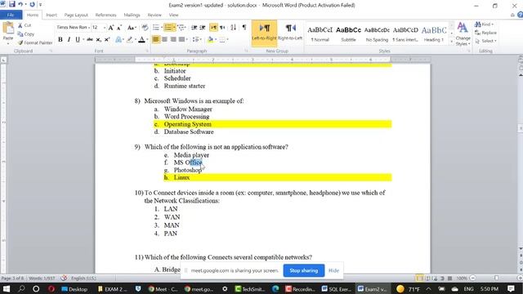Apply the Subtitle style
This screenshot has height=294, width=523.
tap(348, 33)
